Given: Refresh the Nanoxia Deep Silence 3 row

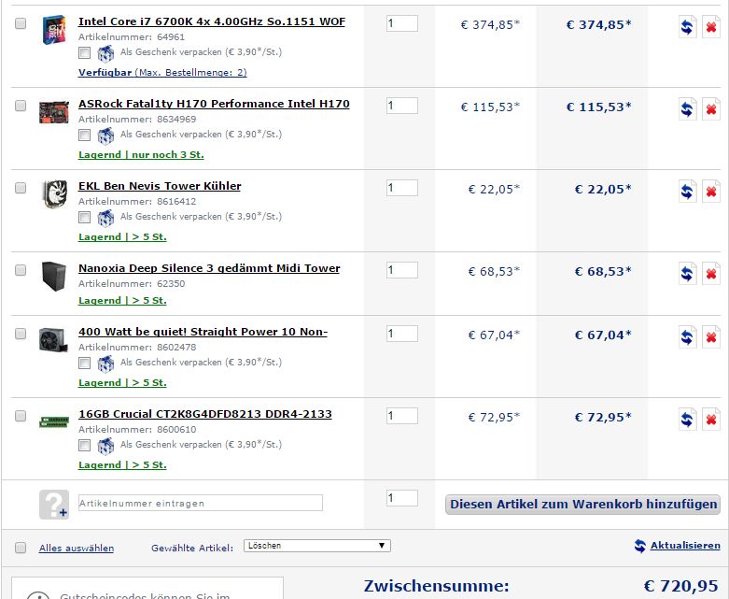Looking at the screenshot, I should pyautogui.click(x=687, y=273).
